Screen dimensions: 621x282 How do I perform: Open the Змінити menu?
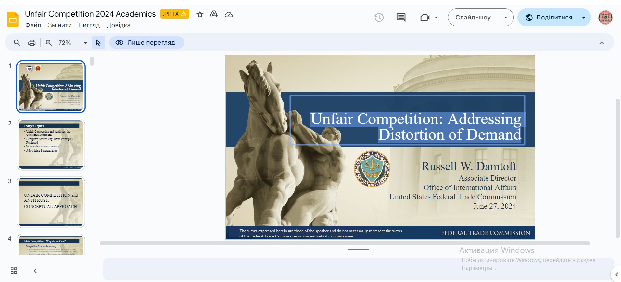click(60, 25)
